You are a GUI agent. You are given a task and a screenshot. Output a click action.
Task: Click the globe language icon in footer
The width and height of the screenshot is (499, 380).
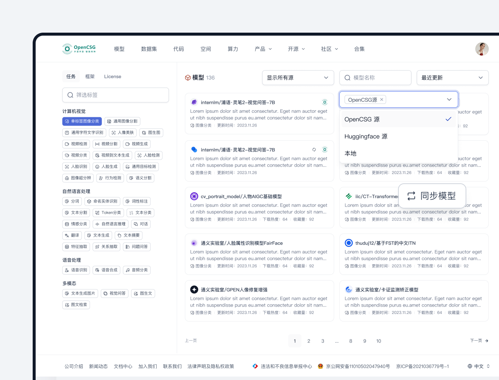pos(470,366)
